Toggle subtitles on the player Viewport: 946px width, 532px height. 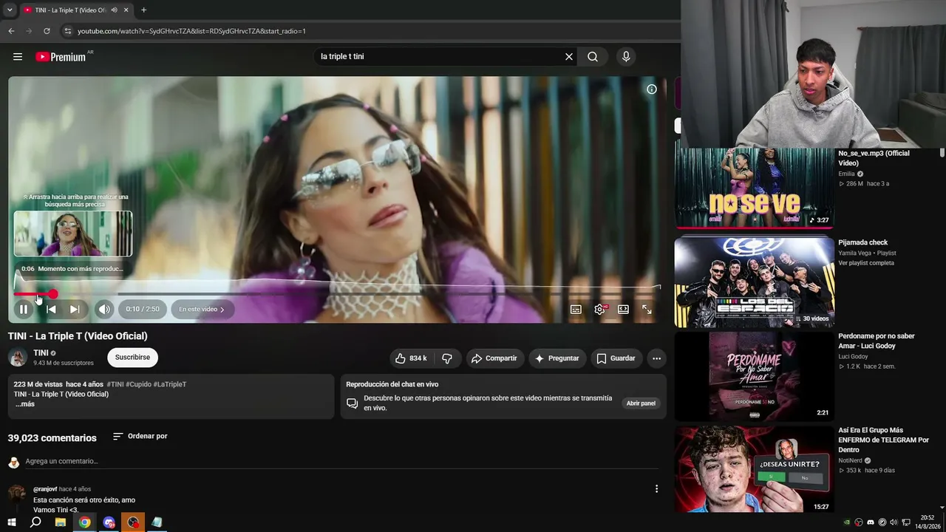click(576, 310)
